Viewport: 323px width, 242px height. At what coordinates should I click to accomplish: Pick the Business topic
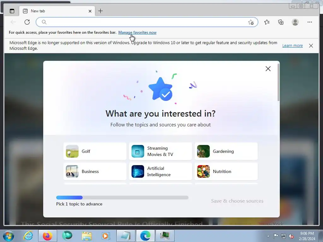[95, 171]
